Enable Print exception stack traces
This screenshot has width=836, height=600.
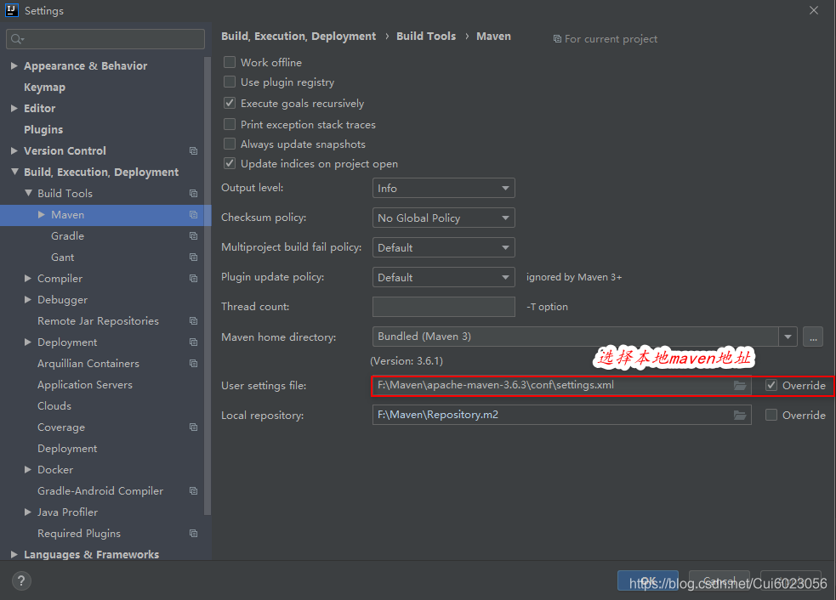click(x=230, y=125)
